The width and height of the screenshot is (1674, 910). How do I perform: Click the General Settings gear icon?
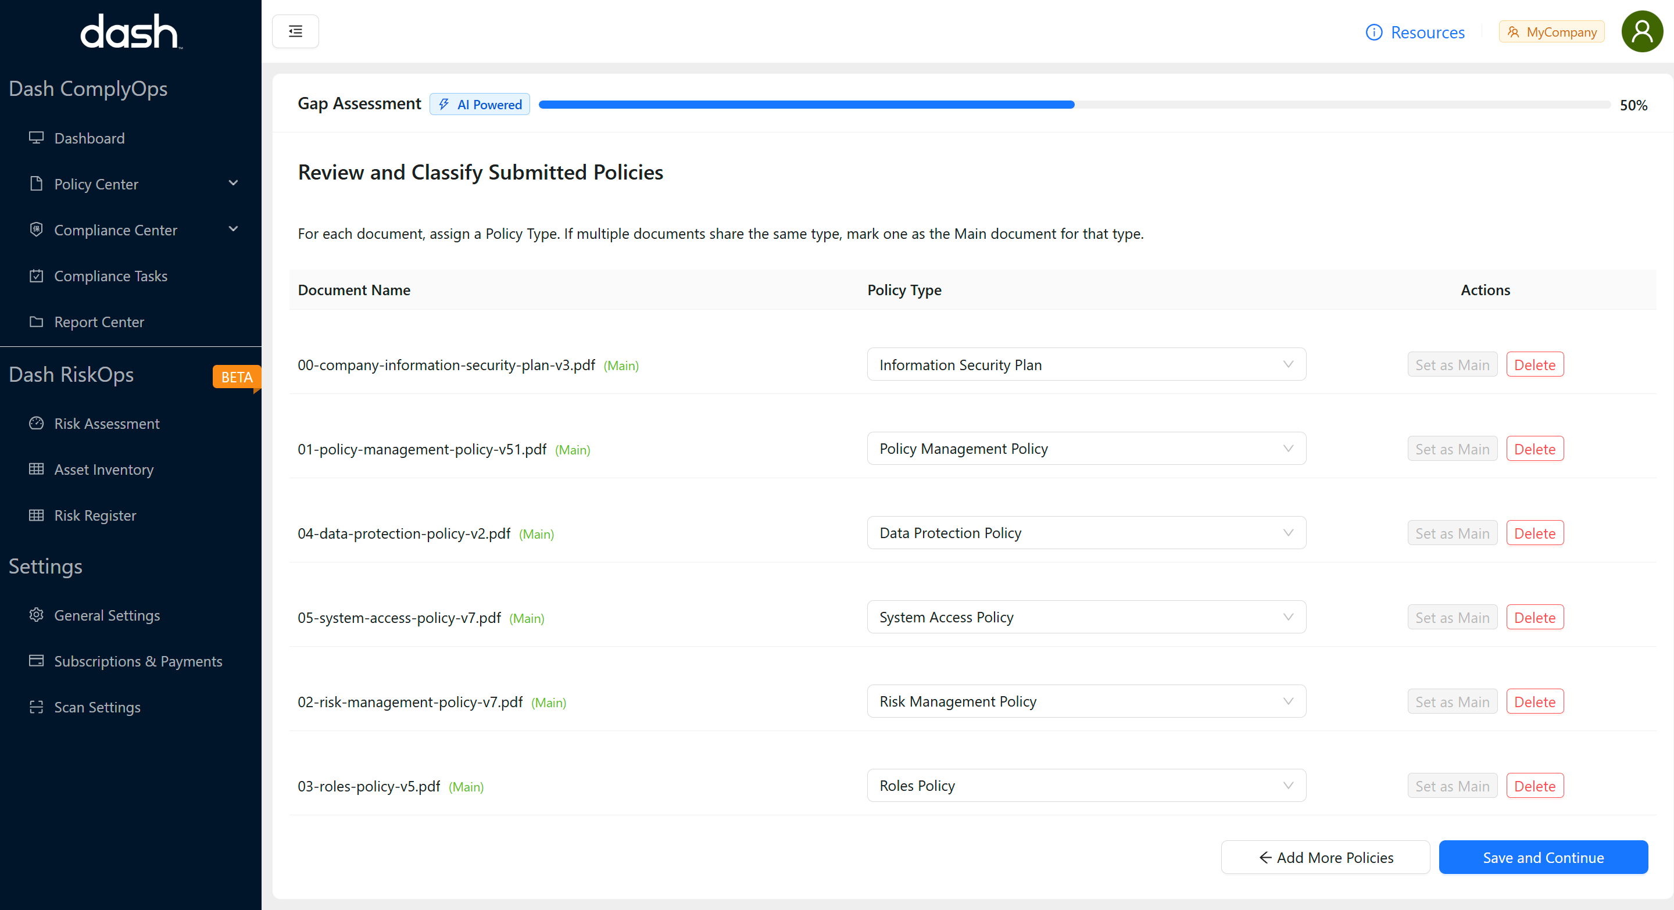tap(37, 615)
